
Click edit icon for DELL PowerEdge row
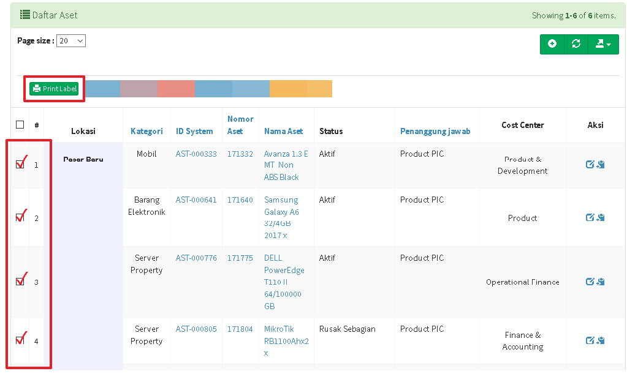(590, 282)
